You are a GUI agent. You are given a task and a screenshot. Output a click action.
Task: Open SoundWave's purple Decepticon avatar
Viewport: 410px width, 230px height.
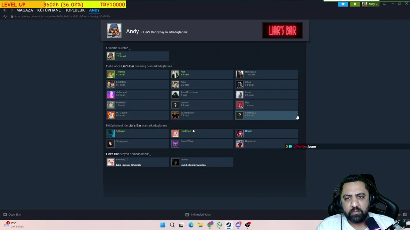click(x=175, y=143)
